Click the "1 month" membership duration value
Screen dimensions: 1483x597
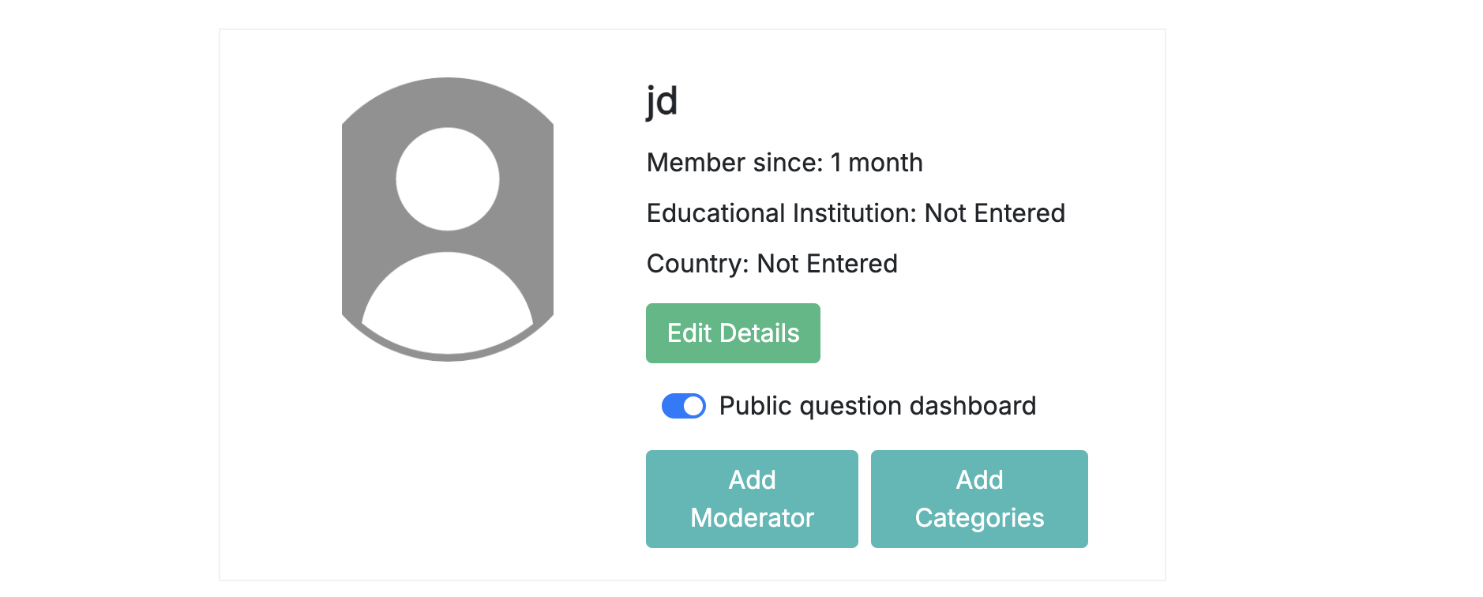point(877,163)
